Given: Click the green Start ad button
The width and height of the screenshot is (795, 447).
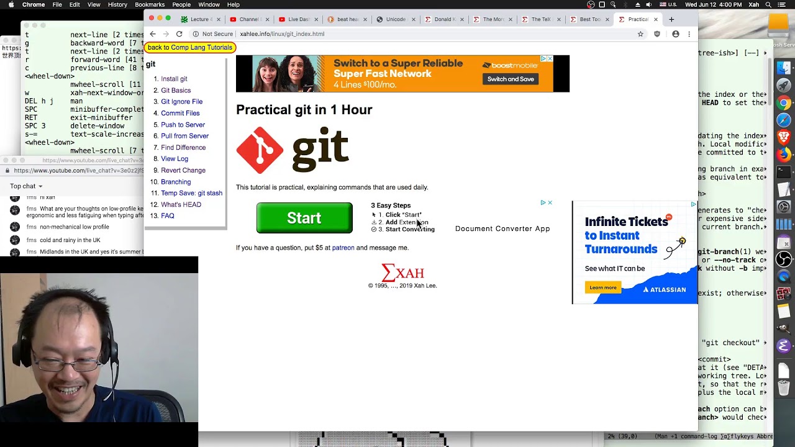Looking at the screenshot, I should click(304, 218).
